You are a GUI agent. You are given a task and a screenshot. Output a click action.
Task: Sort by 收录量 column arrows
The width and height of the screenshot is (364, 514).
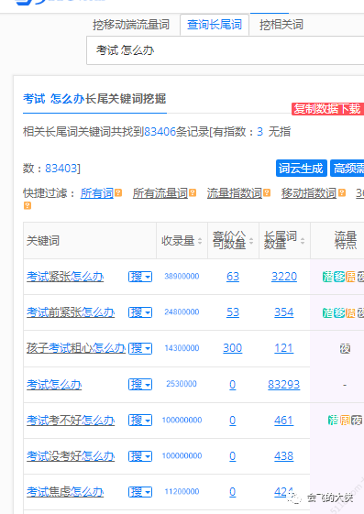[200, 241]
